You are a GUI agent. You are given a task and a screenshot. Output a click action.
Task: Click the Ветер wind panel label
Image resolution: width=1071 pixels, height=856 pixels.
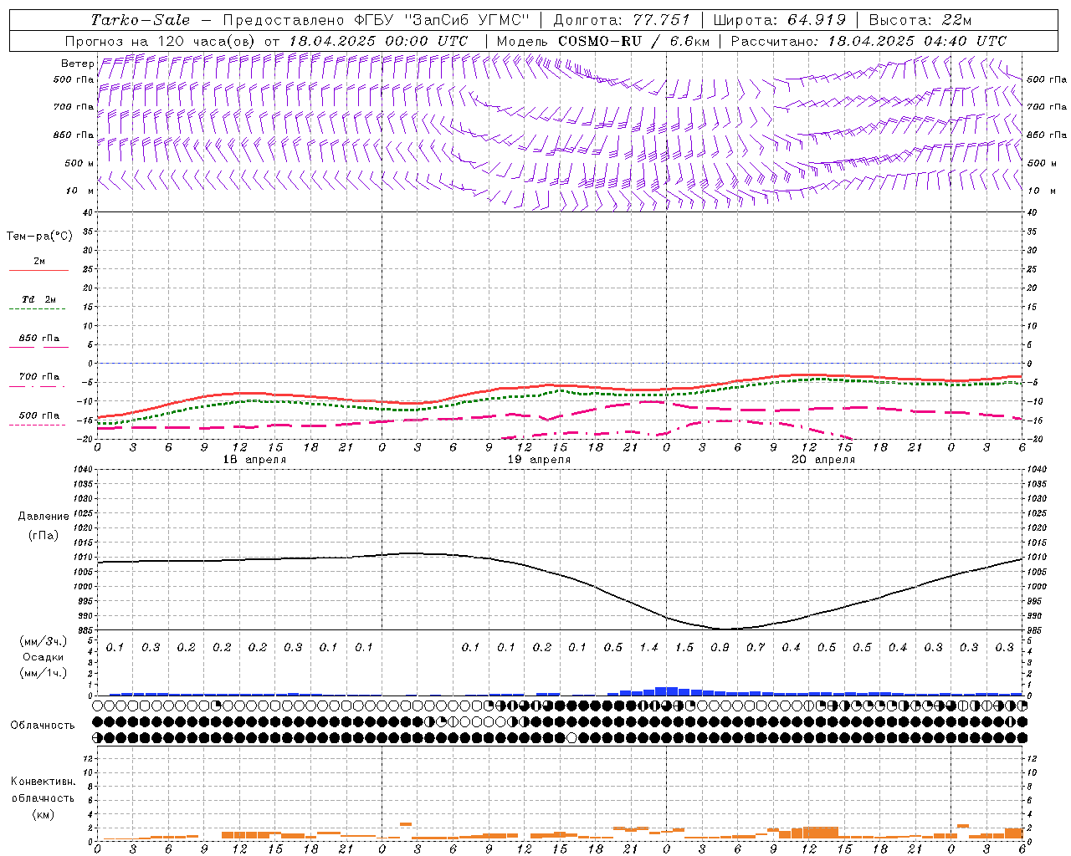[77, 64]
